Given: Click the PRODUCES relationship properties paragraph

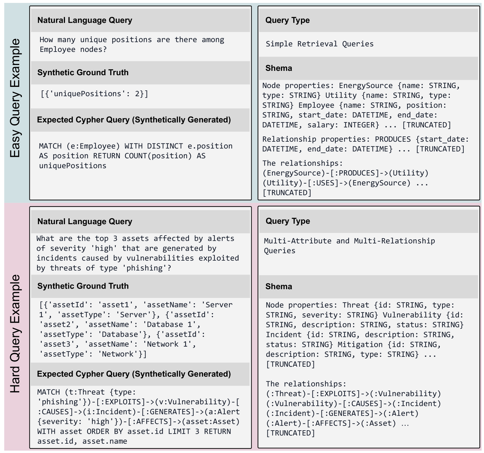Looking at the screenshot, I should [365, 144].
